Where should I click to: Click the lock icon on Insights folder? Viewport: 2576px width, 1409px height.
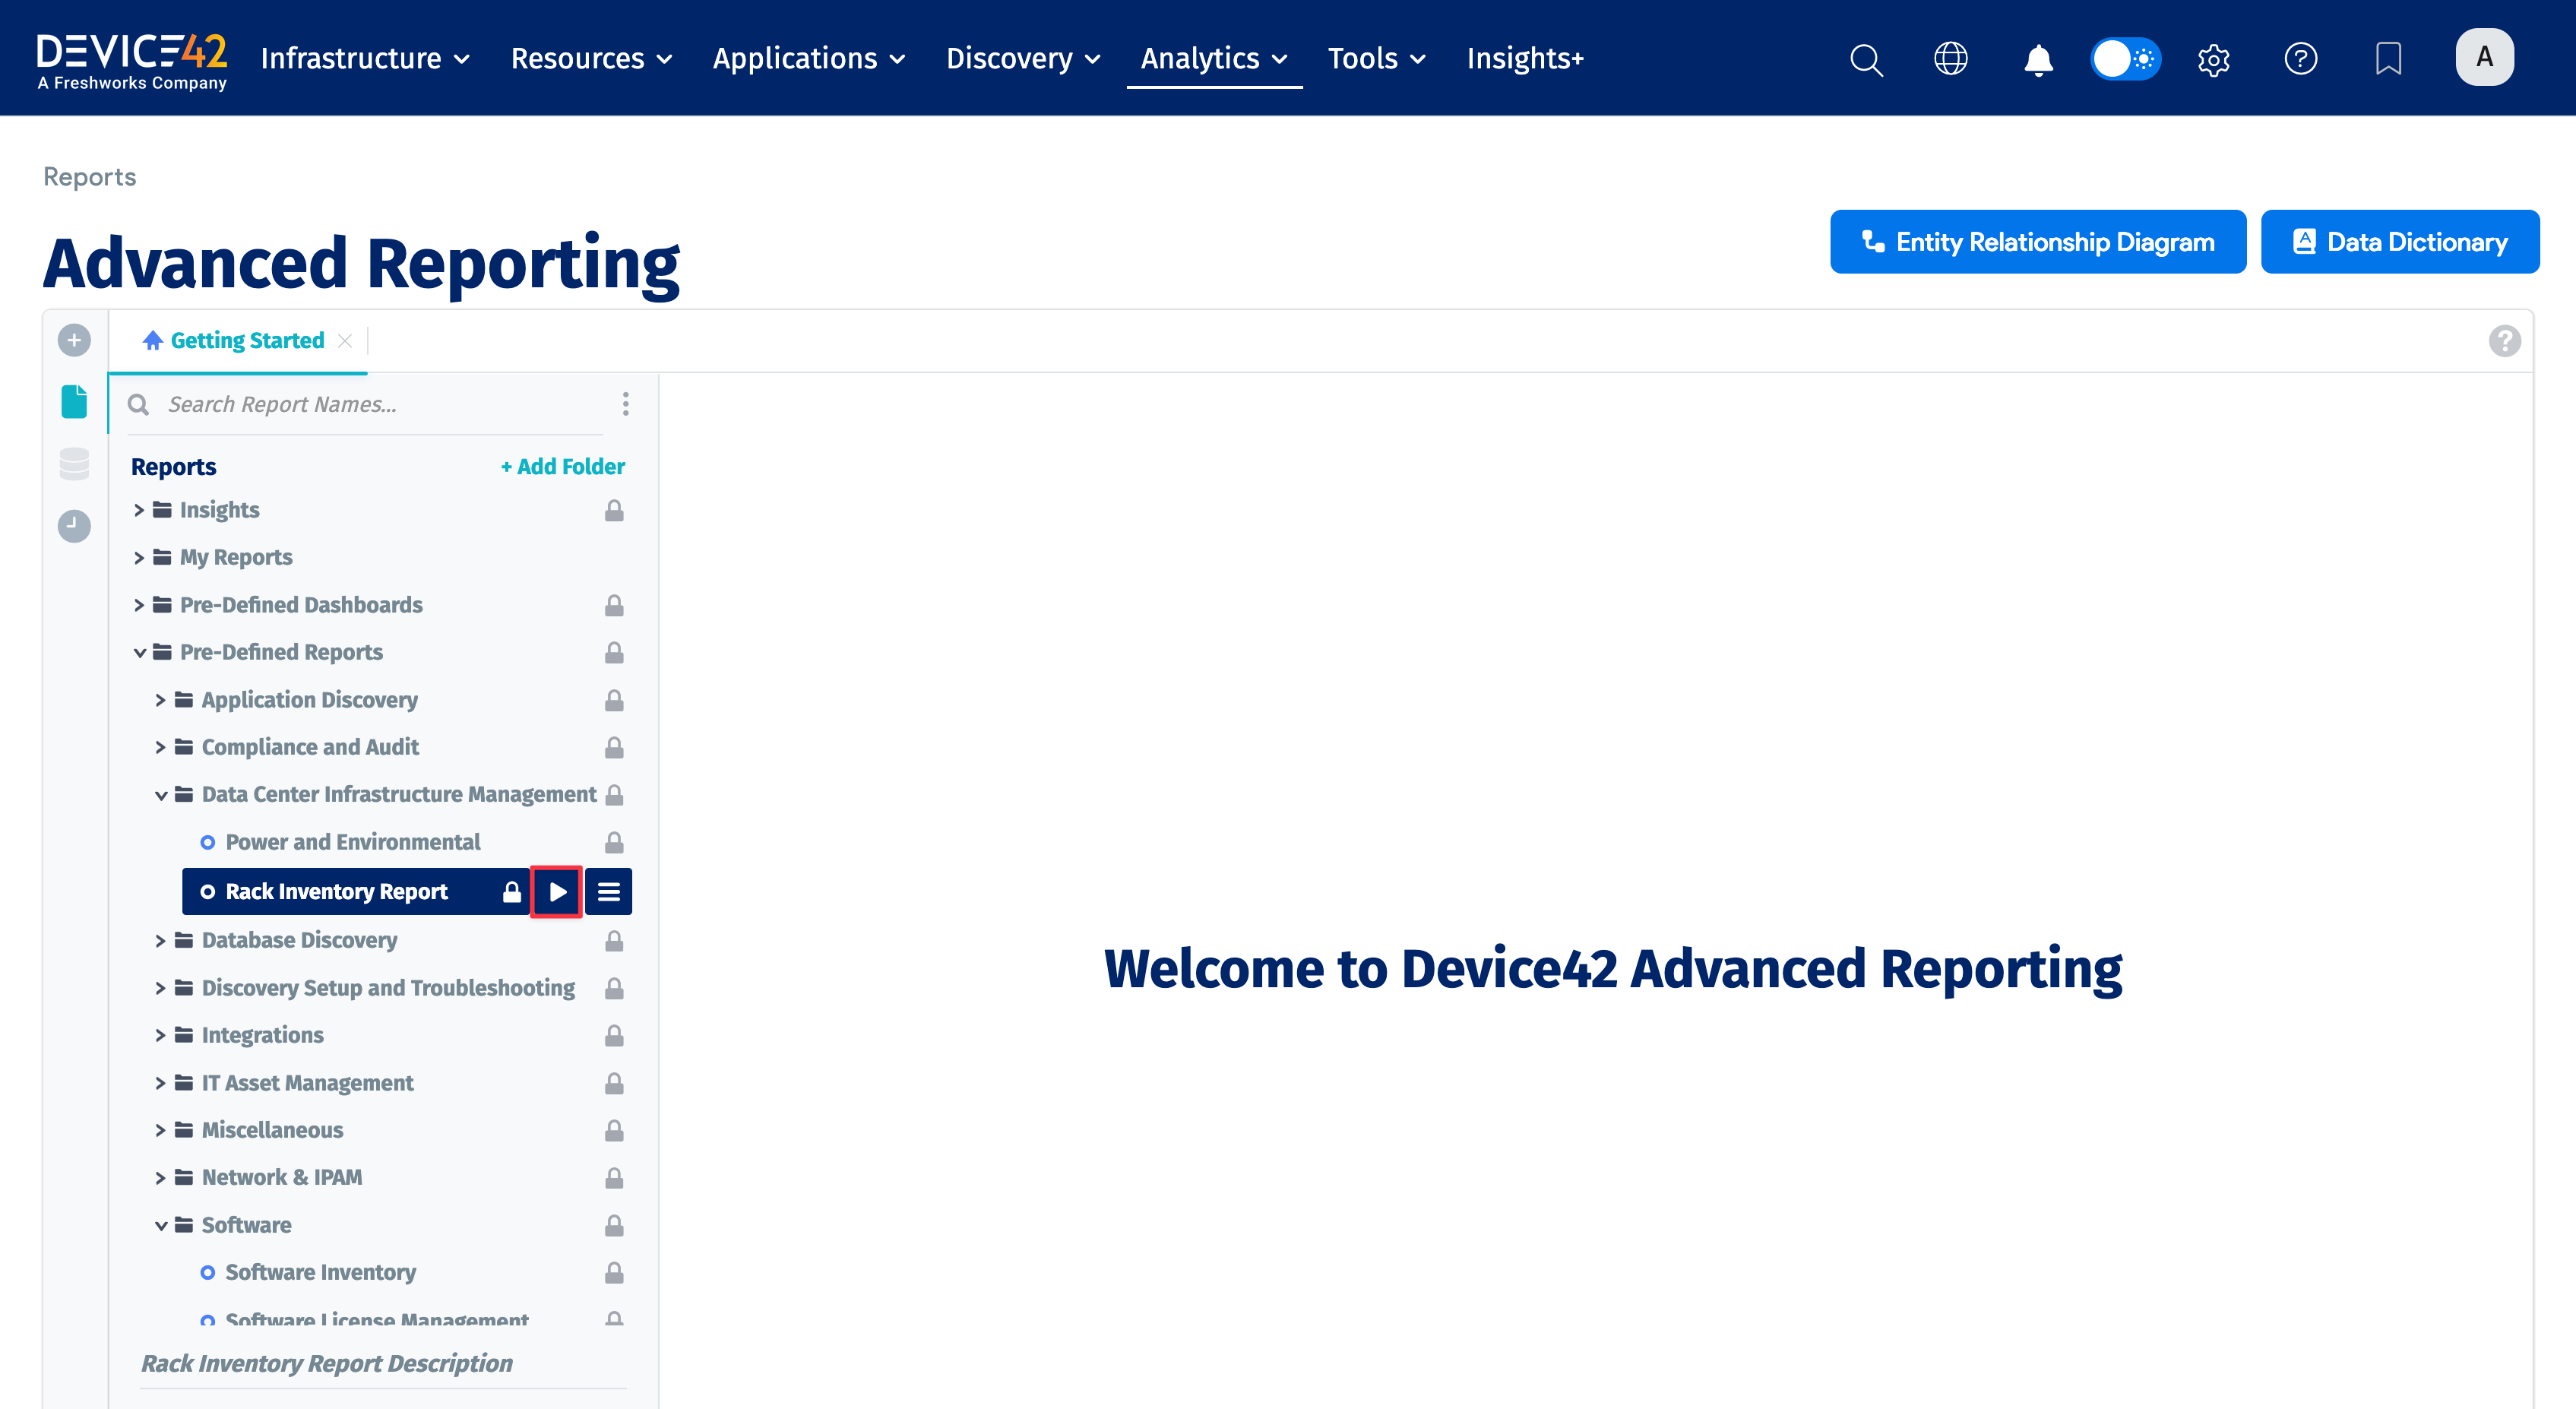point(614,510)
